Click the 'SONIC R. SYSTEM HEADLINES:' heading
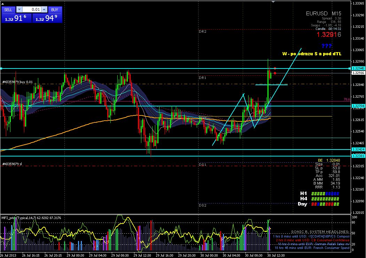 [320, 232]
